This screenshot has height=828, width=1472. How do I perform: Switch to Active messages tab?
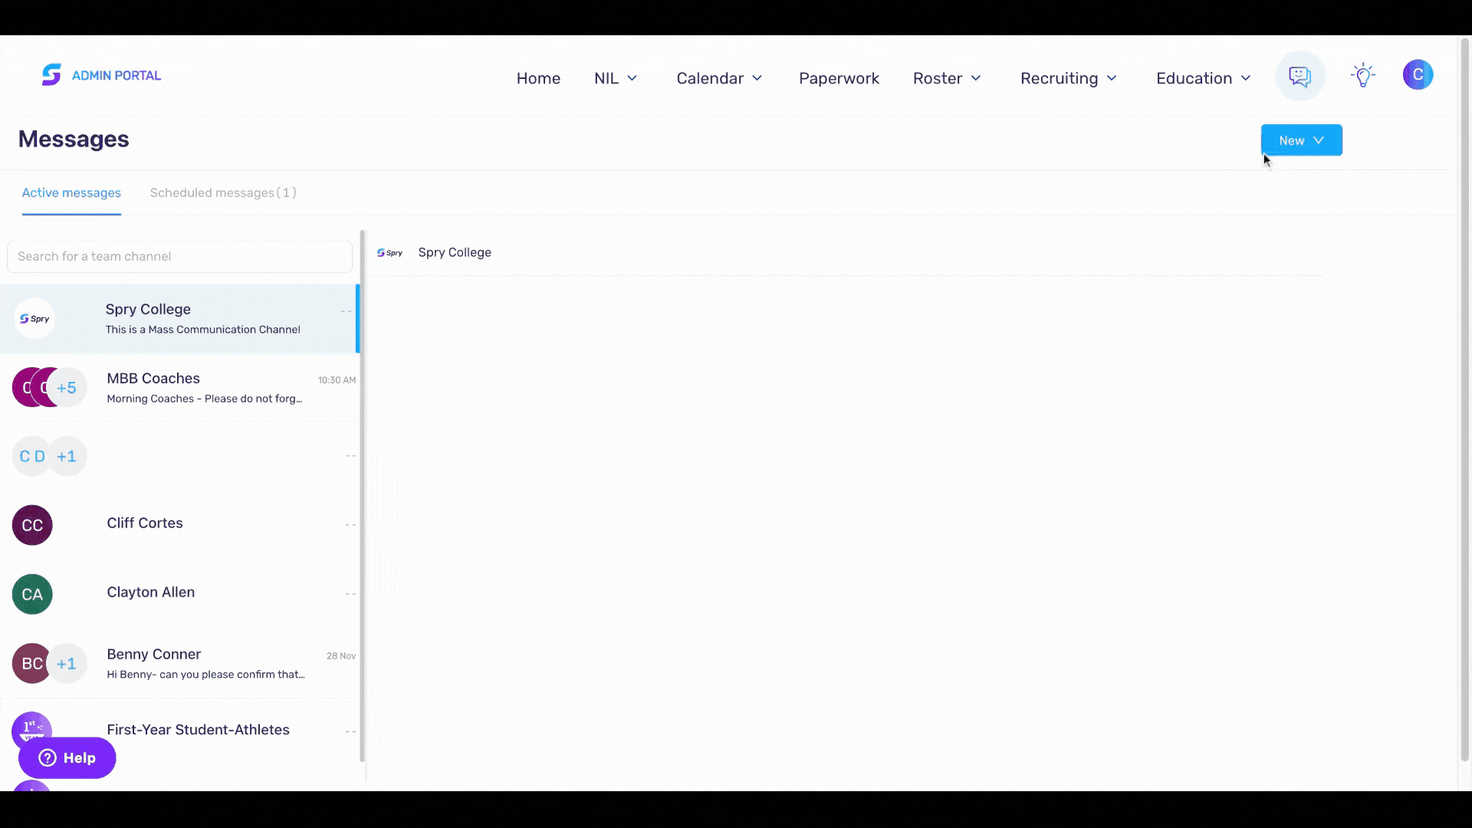[71, 192]
